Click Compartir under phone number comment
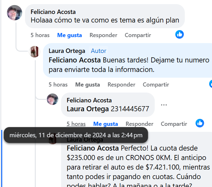This screenshot has height=187, width=212. [x=174, y=124]
